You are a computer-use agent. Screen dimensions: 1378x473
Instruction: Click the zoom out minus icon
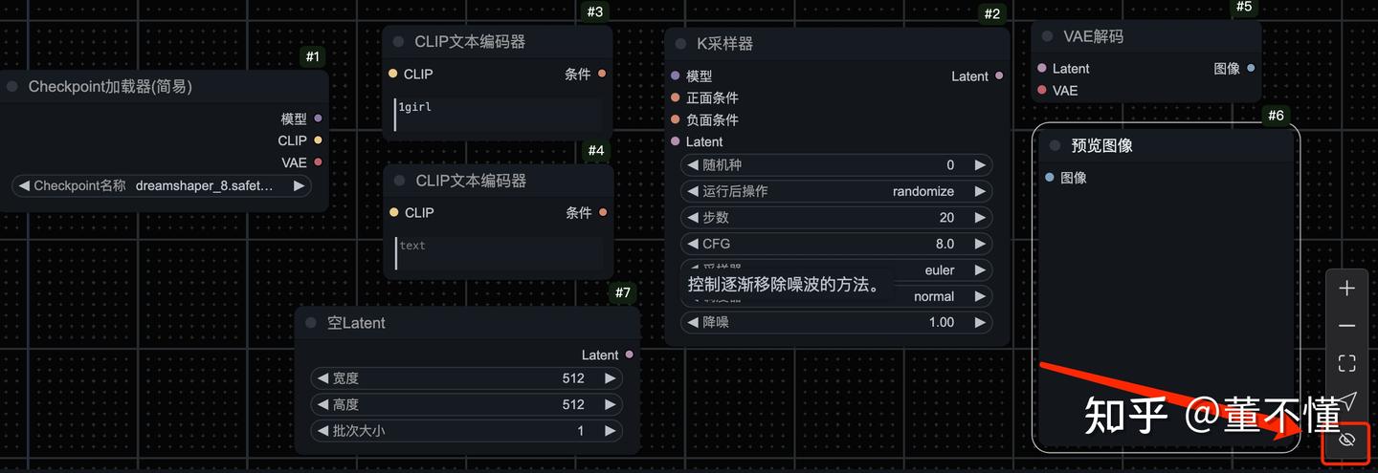tap(1346, 326)
